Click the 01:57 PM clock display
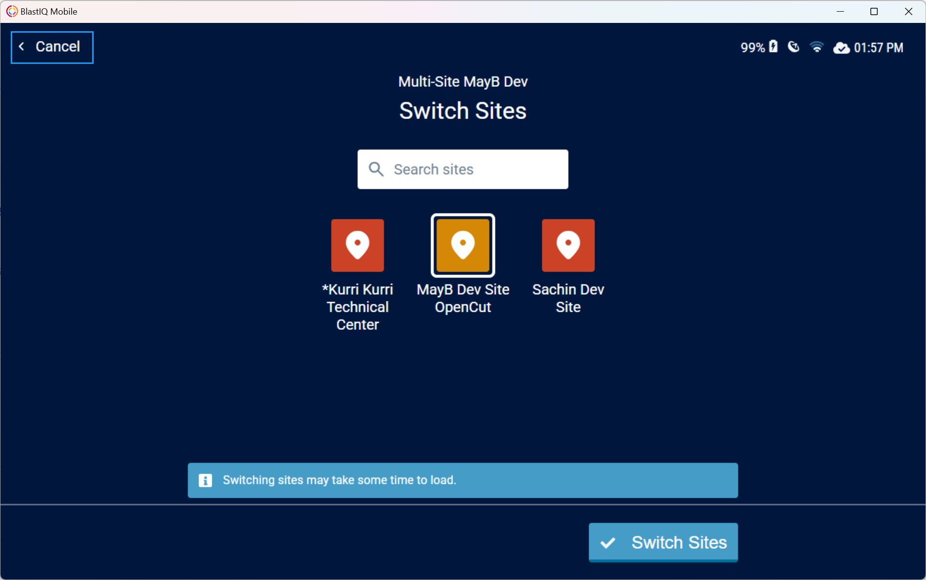Screen dimensions: 926x580 pos(878,47)
